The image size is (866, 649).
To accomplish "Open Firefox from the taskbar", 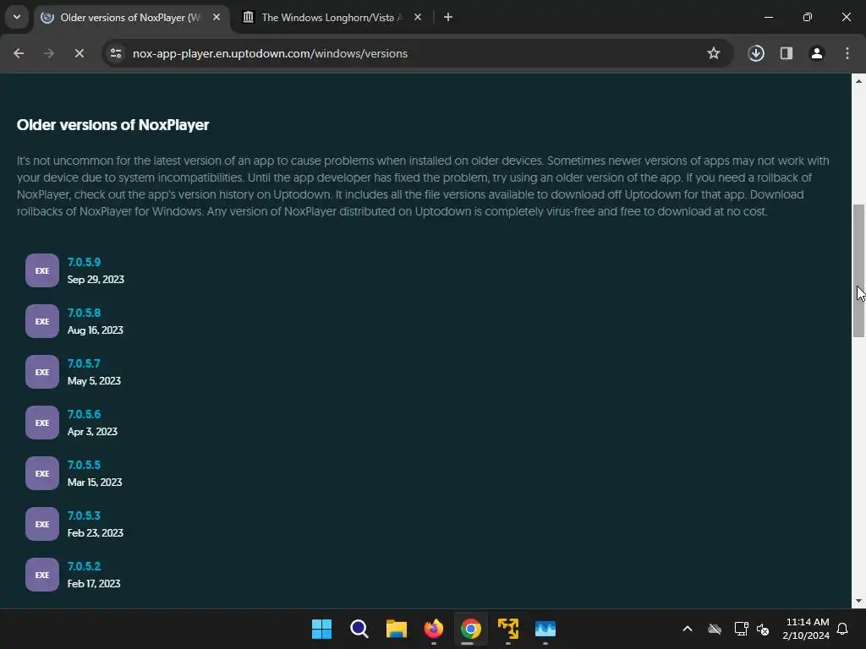I will tap(434, 629).
